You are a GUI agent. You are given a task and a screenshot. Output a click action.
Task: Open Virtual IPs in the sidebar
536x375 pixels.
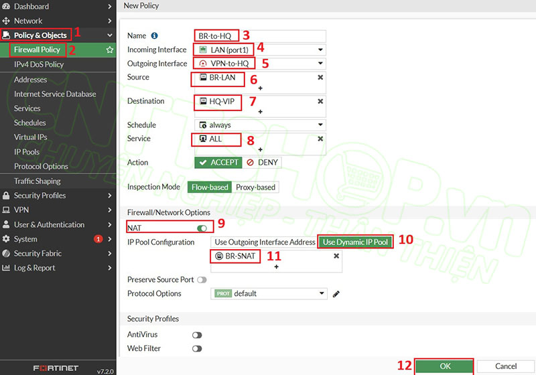pos(31,137)
